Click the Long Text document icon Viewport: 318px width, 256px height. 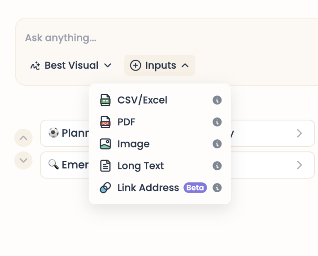pos(105,166)
